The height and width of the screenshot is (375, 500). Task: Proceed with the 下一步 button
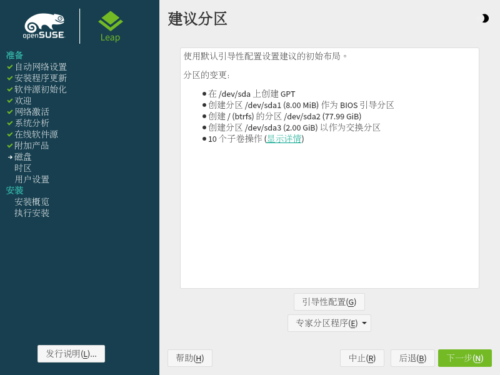point(464,358)
